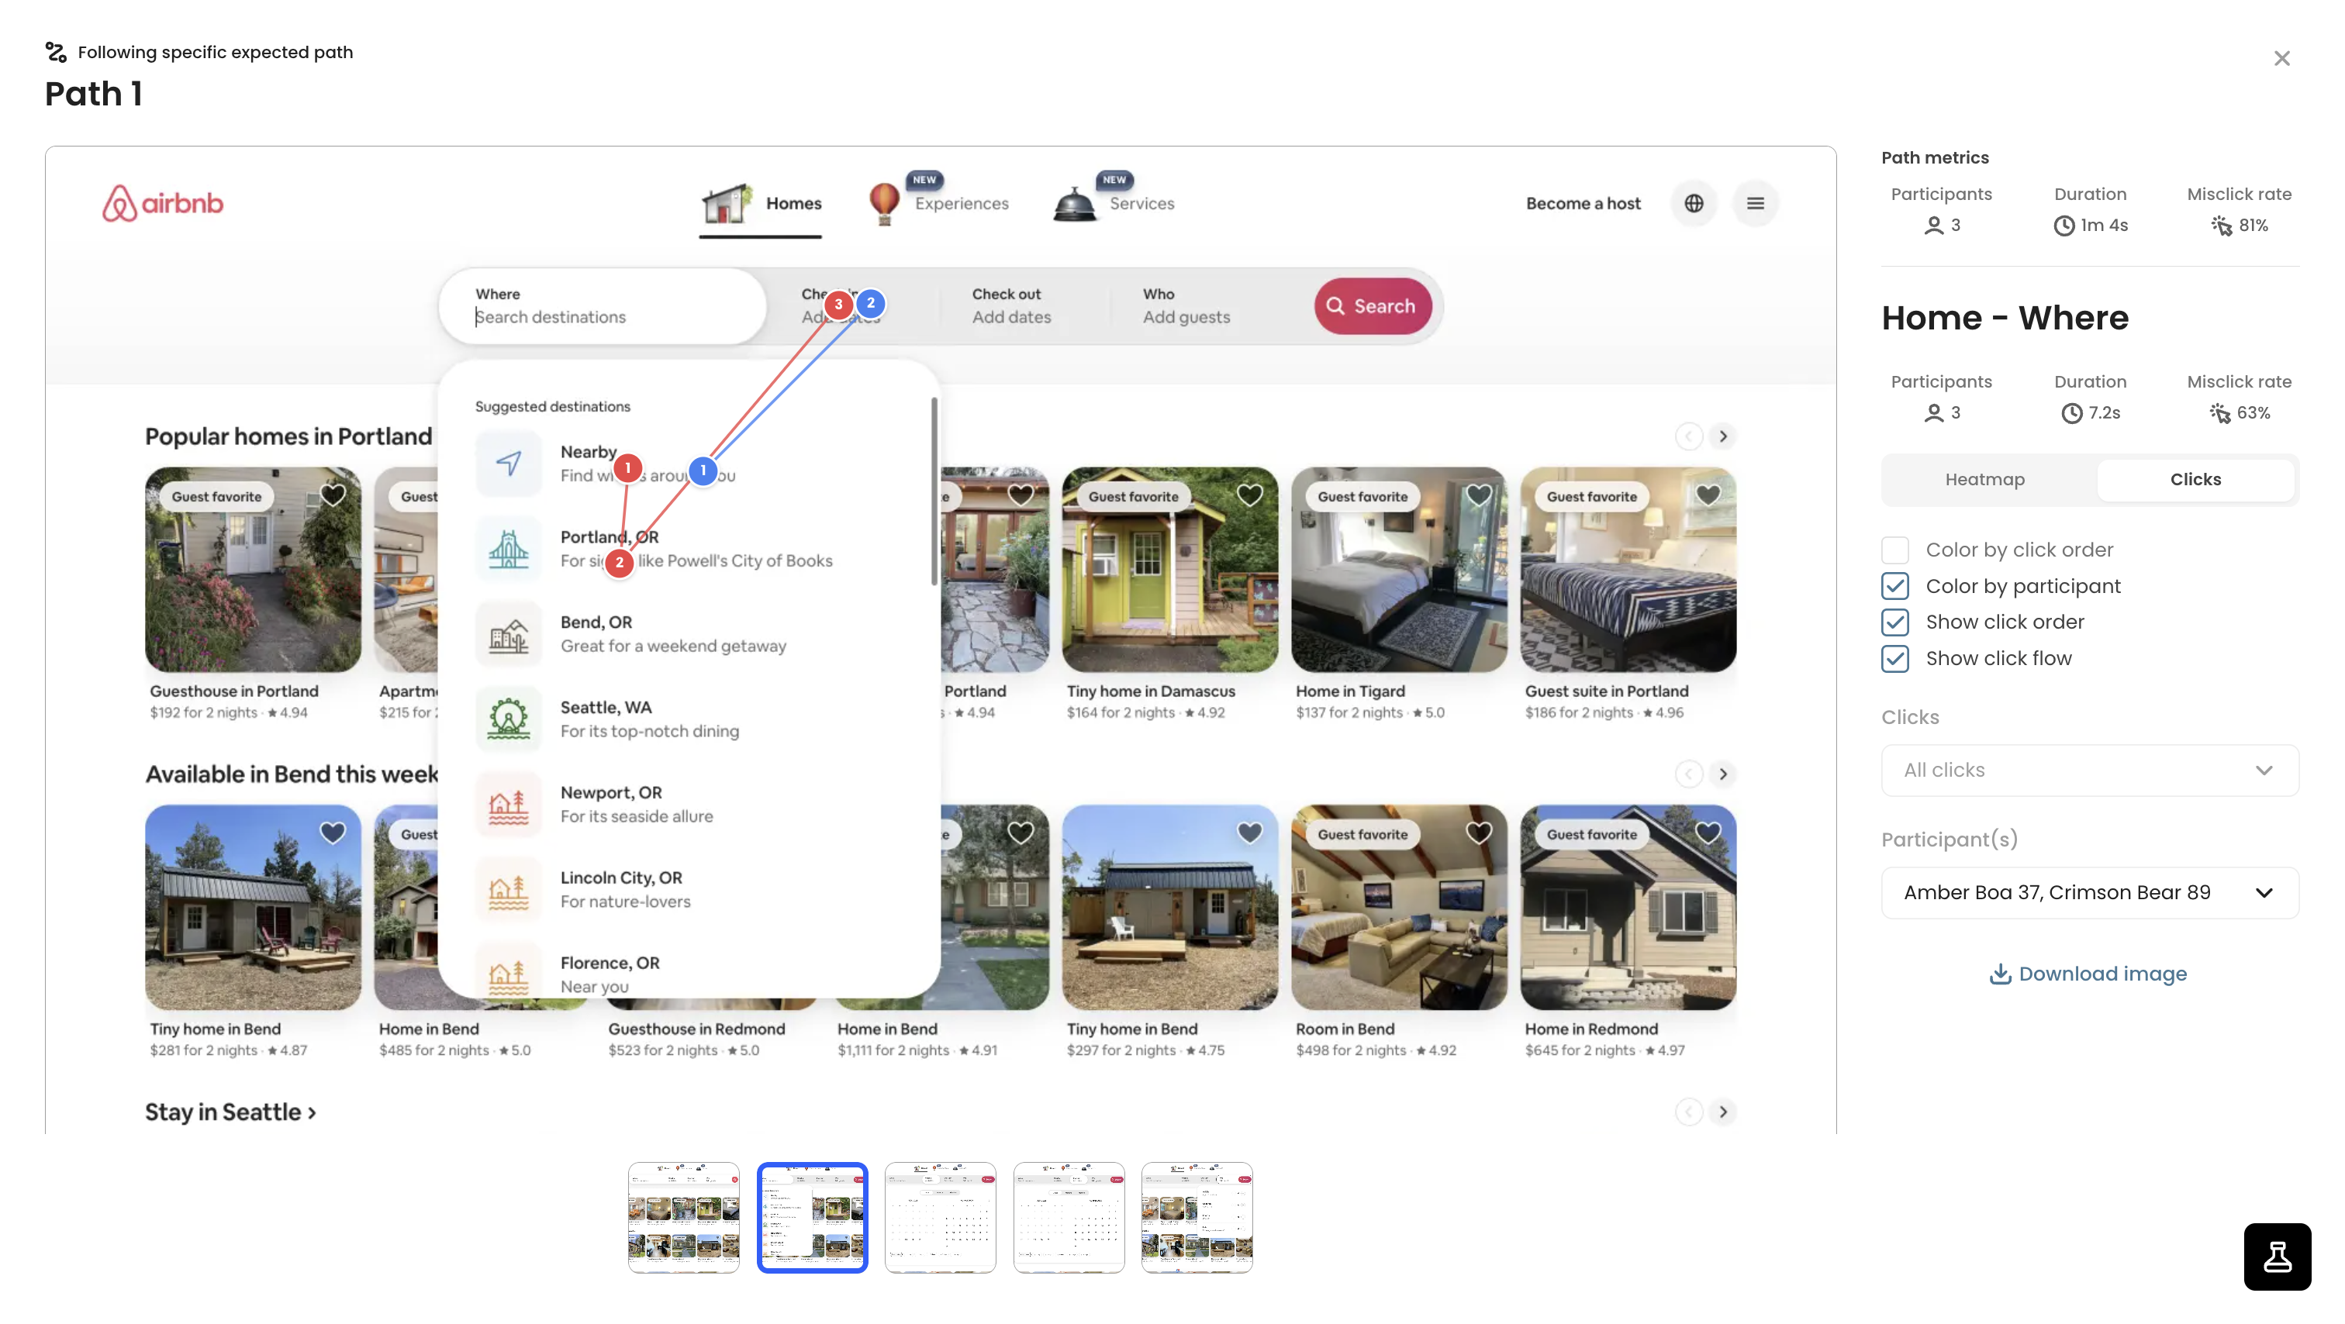The width and height of the screenshot is (2345, 1324).
Task: Uncheck Show click order
Action: (x=1894, y=622)
